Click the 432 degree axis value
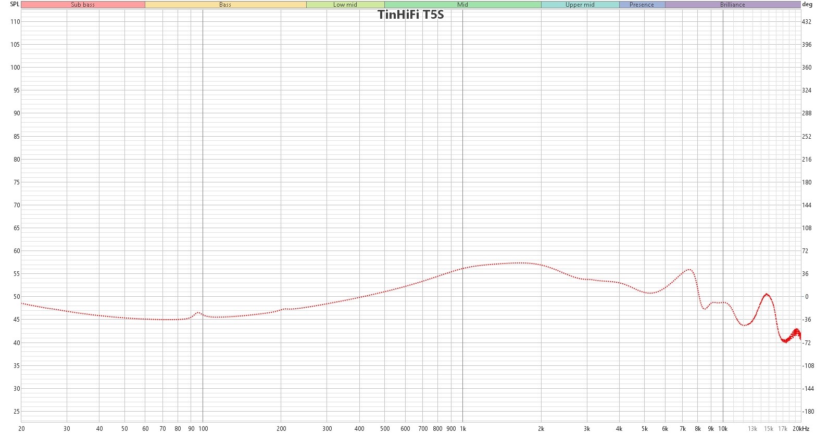 807,22
